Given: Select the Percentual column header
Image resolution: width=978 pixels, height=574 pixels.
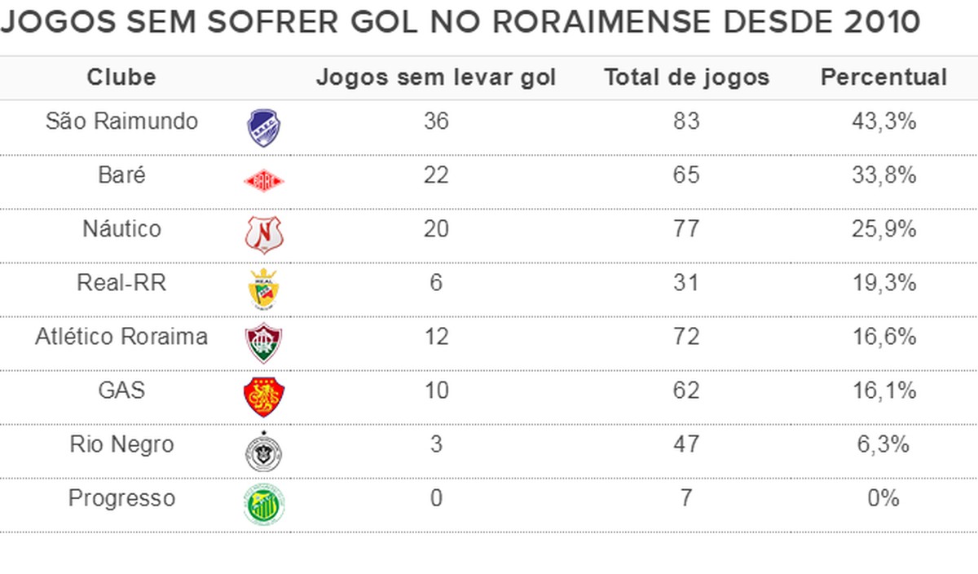Looking at the screenshot, I should pos(883,77).
